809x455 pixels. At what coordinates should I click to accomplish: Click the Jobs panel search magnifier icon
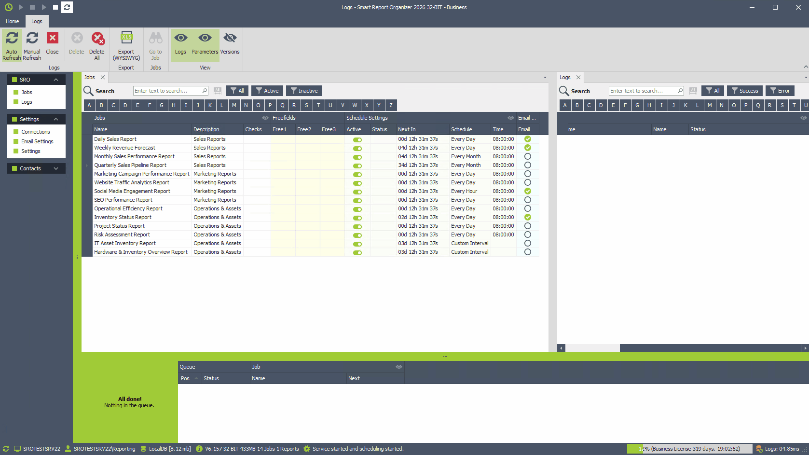tap(88, 91)
